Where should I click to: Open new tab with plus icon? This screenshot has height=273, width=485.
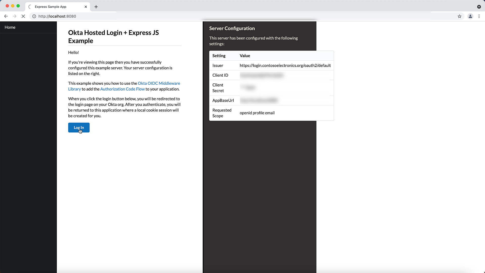[96, 7]
